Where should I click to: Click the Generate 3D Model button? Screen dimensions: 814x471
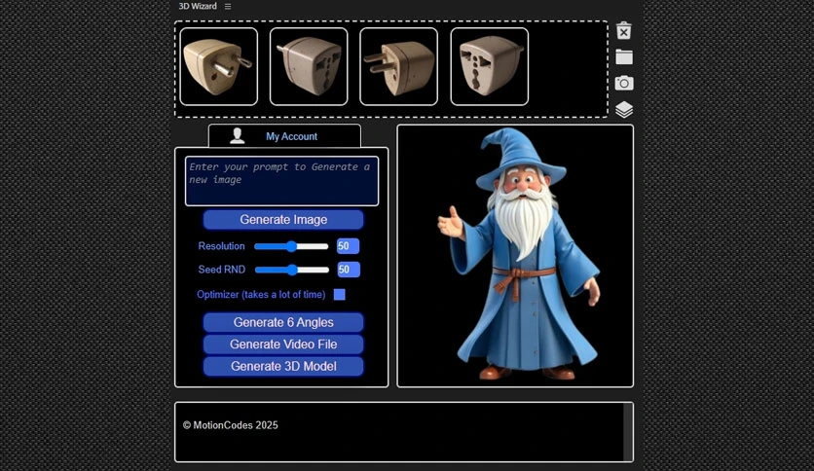283,366
